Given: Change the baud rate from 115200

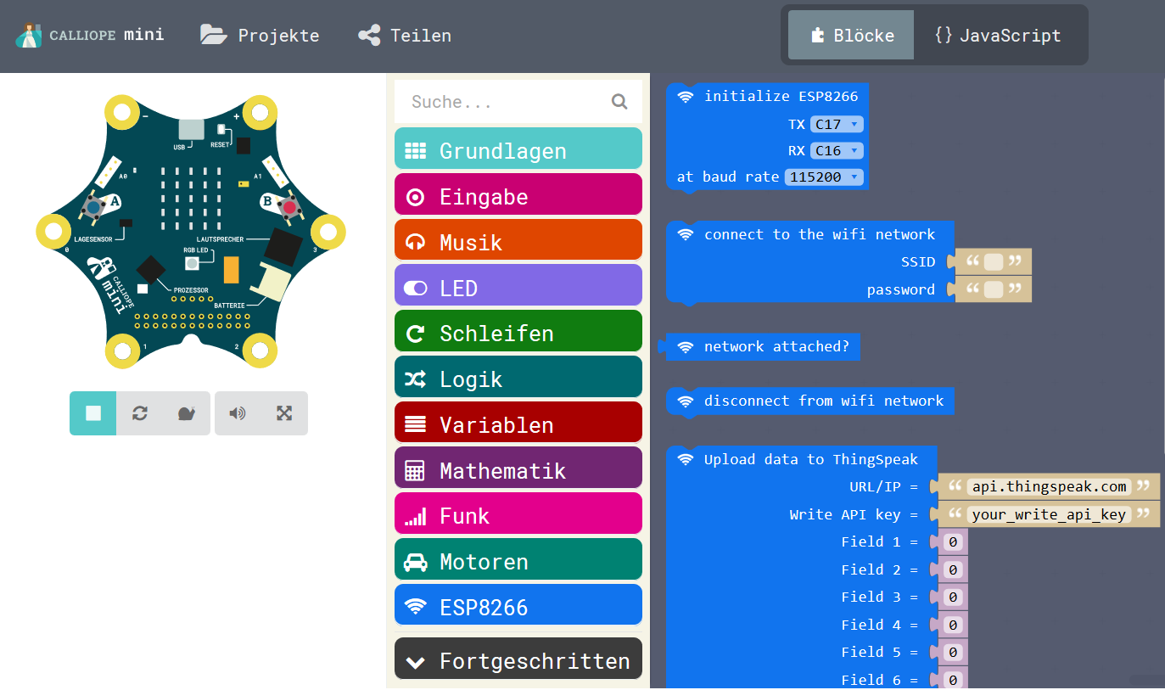Looking at the screenshot, I should click(x=824, y=177).
